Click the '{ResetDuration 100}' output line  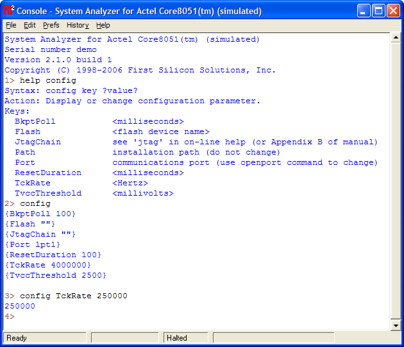tap(53, 255)
